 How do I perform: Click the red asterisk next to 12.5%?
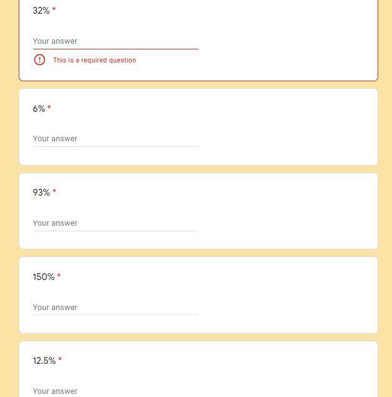60,360
